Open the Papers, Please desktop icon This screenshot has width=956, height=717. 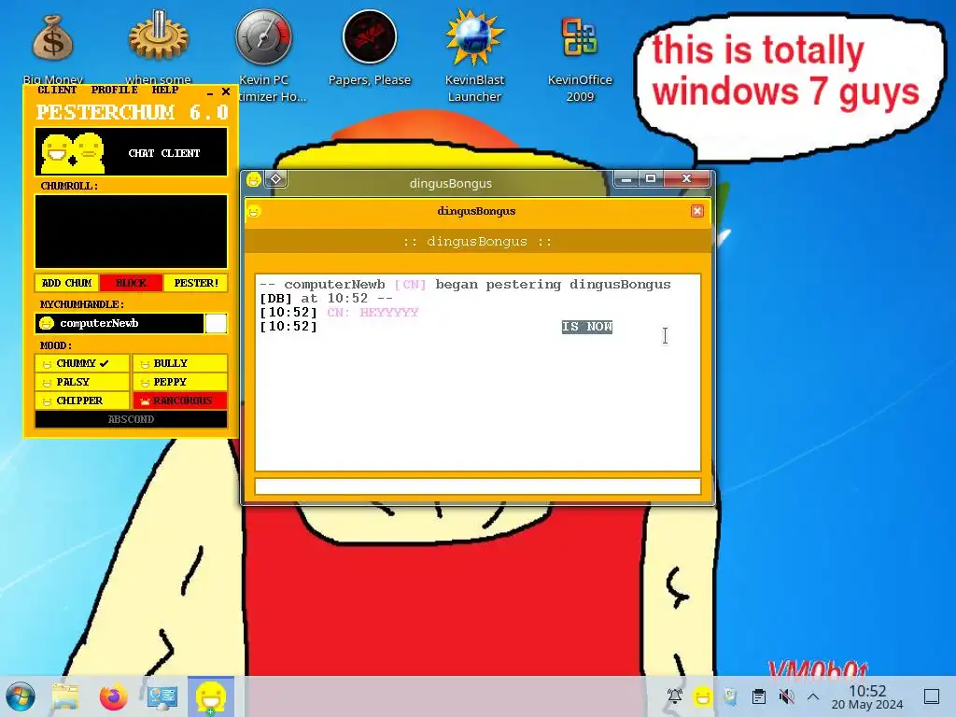370,38
